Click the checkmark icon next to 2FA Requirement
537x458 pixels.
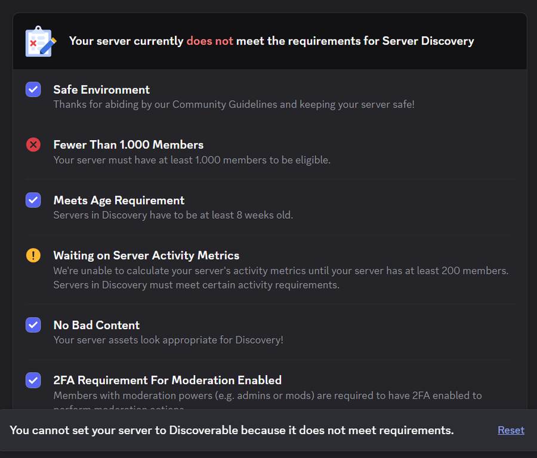point(33,380)
